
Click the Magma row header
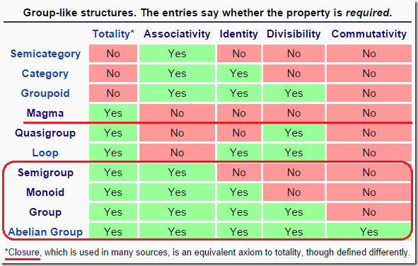point(45,113)
